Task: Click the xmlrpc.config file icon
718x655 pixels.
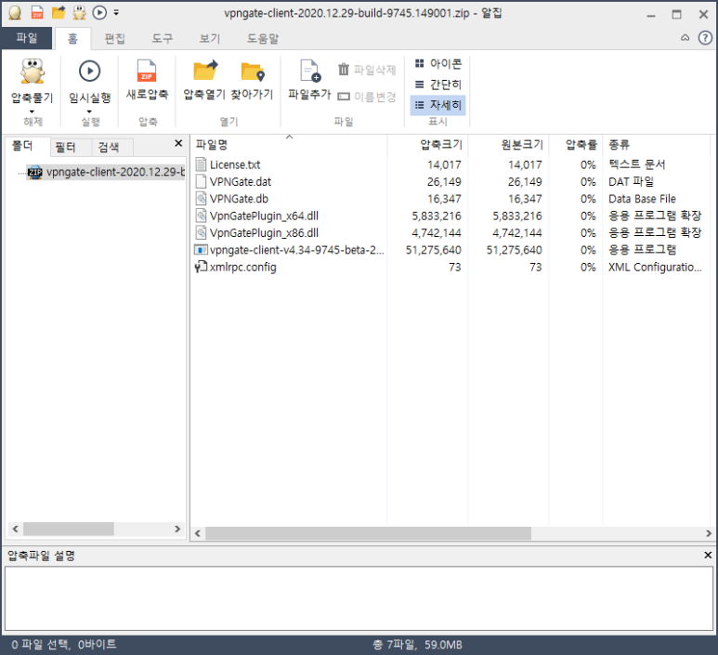Action: coord(201,266)
